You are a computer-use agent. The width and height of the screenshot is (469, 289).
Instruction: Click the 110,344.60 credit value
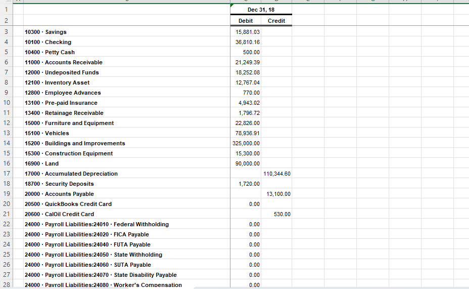[276, 174]
